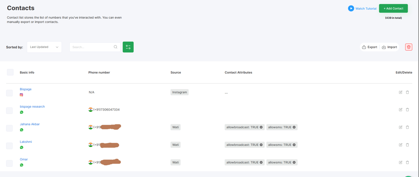
Task: Remove allowbroadcast attribute from Jahana Akbar
Action: (x=261, y=127)
